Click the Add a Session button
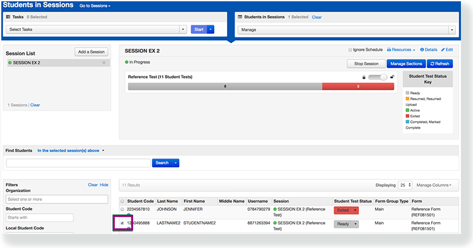Screen dimensions: 473x248 pos(91,52)
